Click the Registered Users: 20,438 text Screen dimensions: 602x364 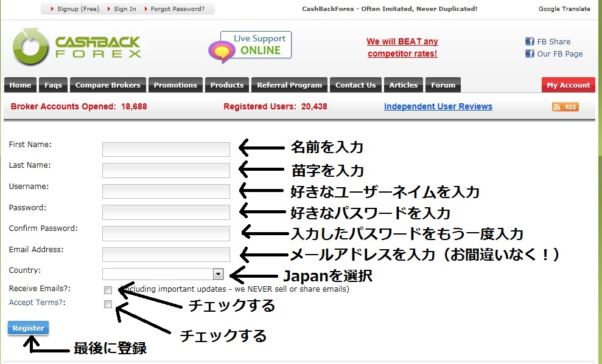point(275,106)
